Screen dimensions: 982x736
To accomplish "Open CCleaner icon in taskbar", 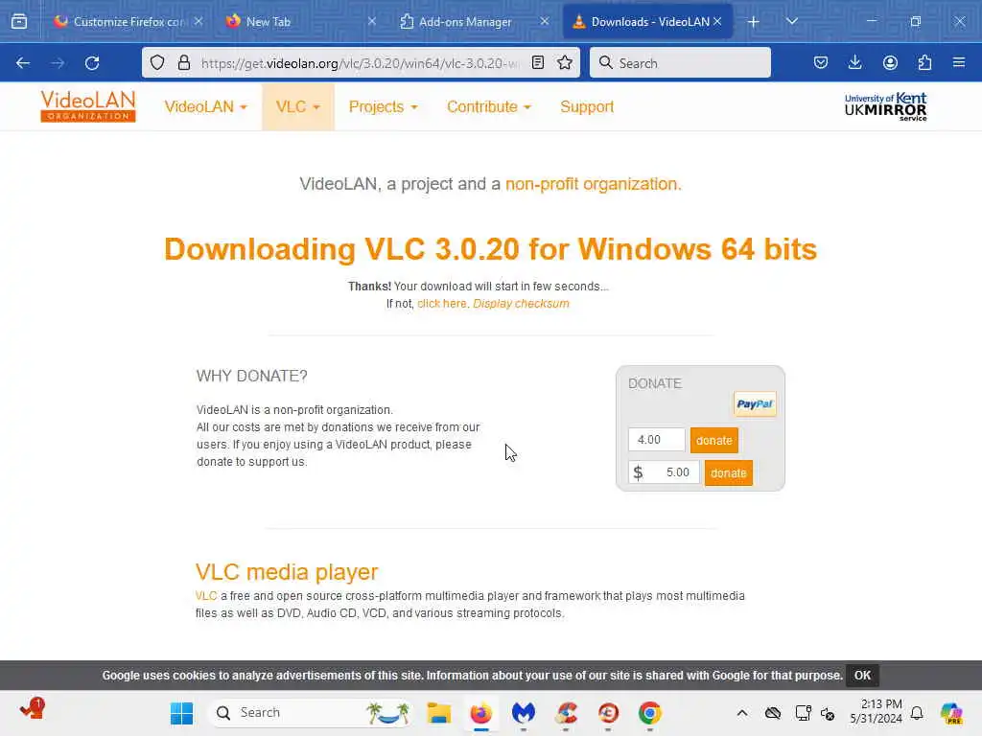I will click(x=566, y=713).
